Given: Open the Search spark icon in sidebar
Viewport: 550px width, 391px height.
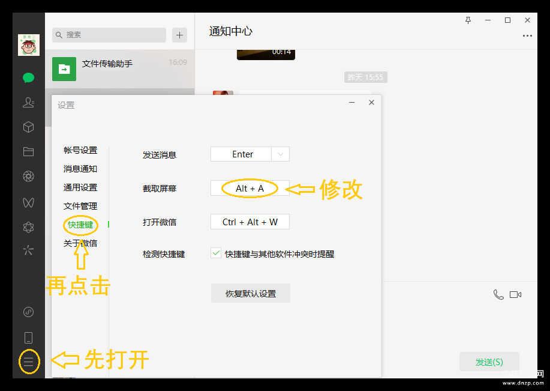Looking at the screenshot, I should point(28,250).
